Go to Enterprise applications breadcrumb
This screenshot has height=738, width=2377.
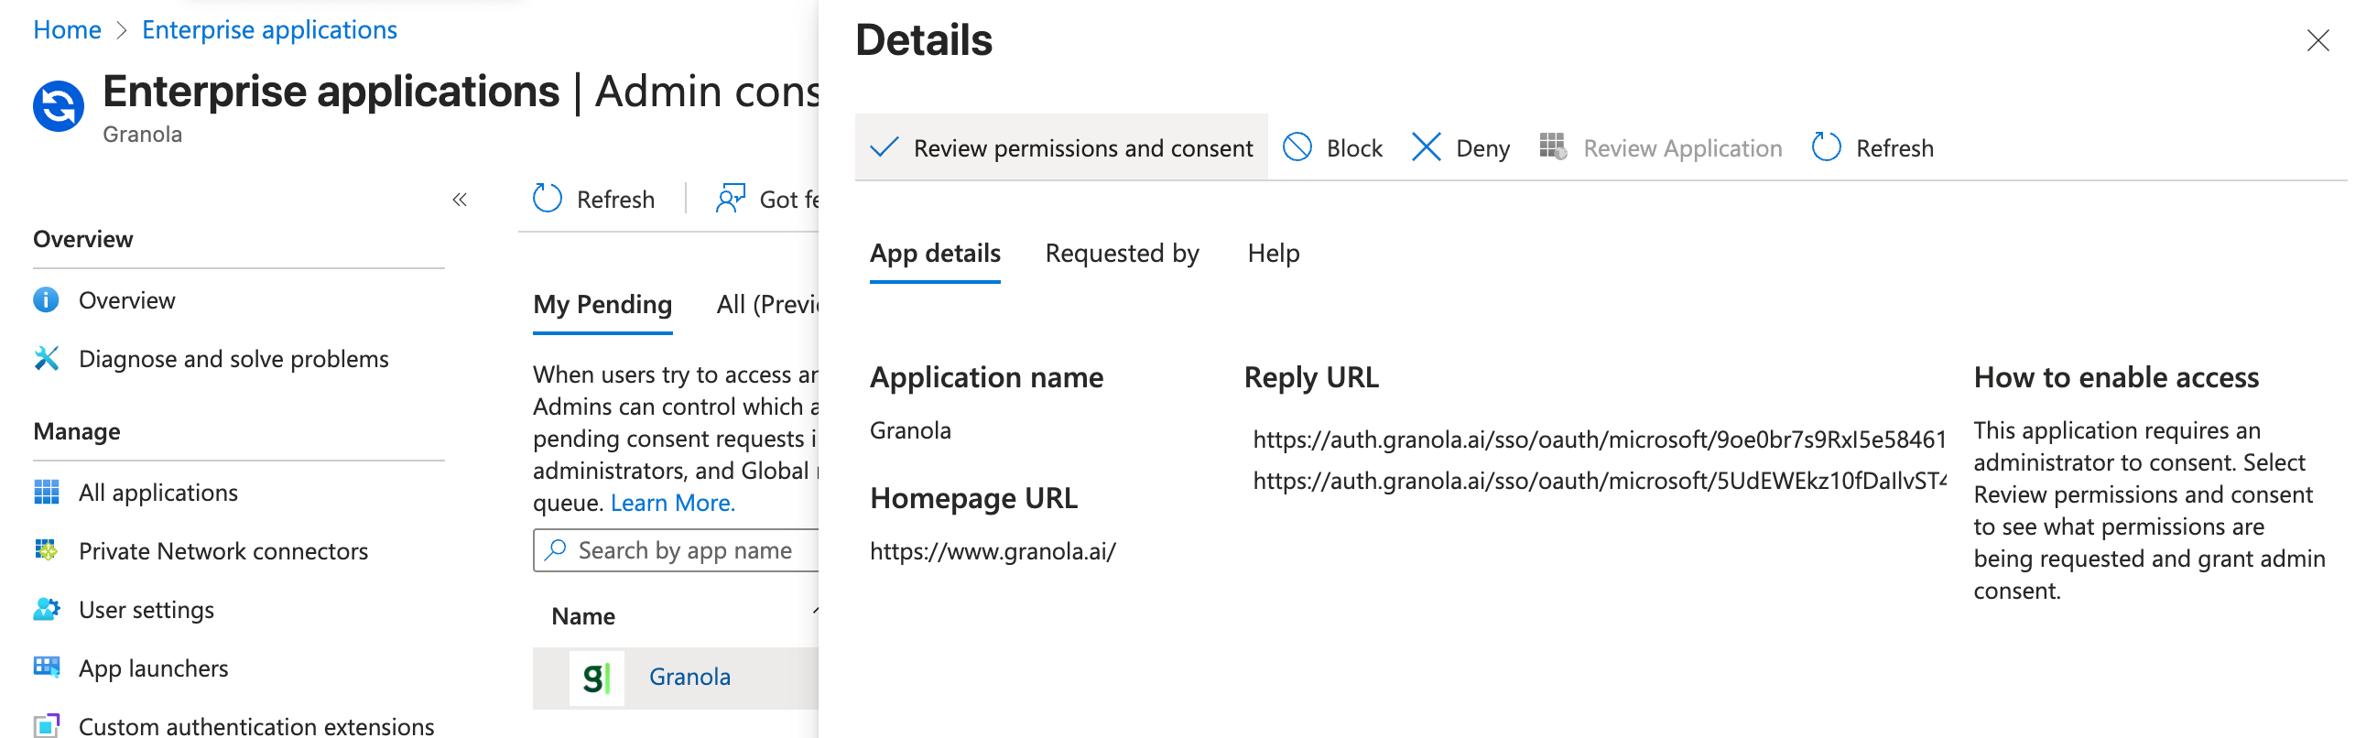(269, 29)
